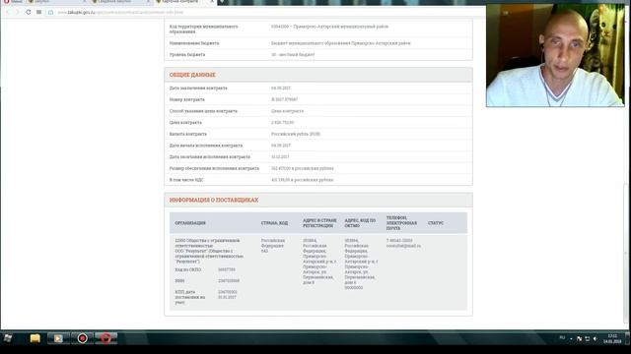Viewport: 631px width, 354px height.
Task: Click the Opera browser taskbar icon
Action: pos(105,338)
